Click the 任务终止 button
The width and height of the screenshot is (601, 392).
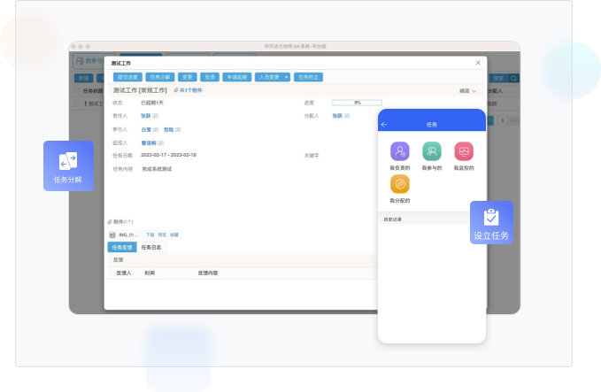[308, 77]
